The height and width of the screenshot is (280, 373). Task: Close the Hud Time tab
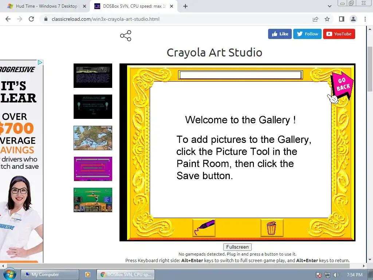point(85,6)
